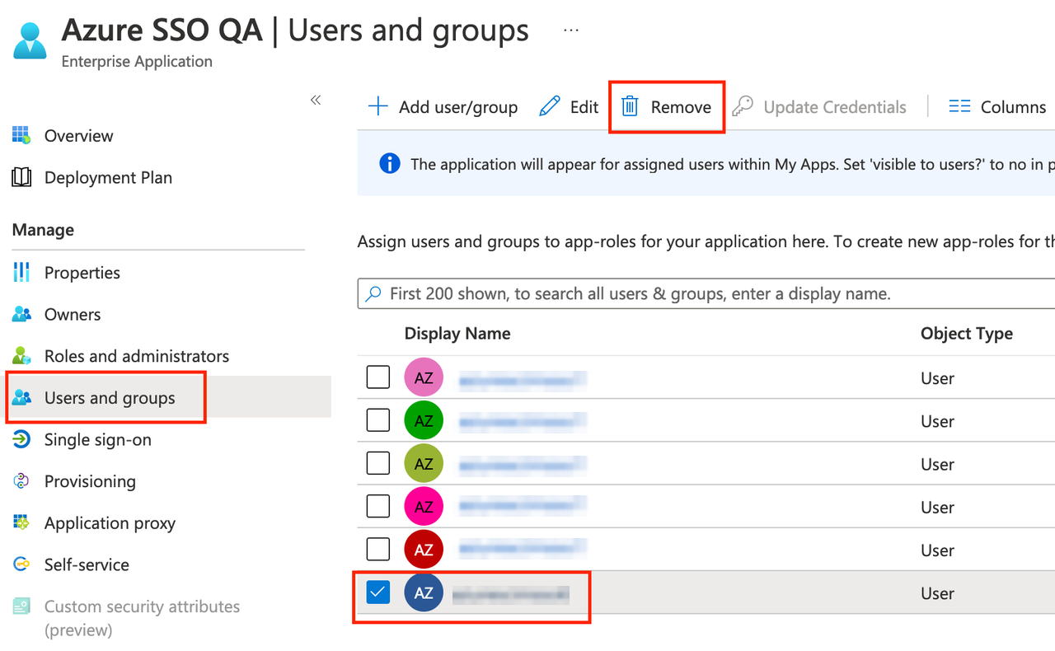1055x651 pixels.
Task: Uncheck the selected blue AZ user checkbox
Action: (x=377, y=592)
